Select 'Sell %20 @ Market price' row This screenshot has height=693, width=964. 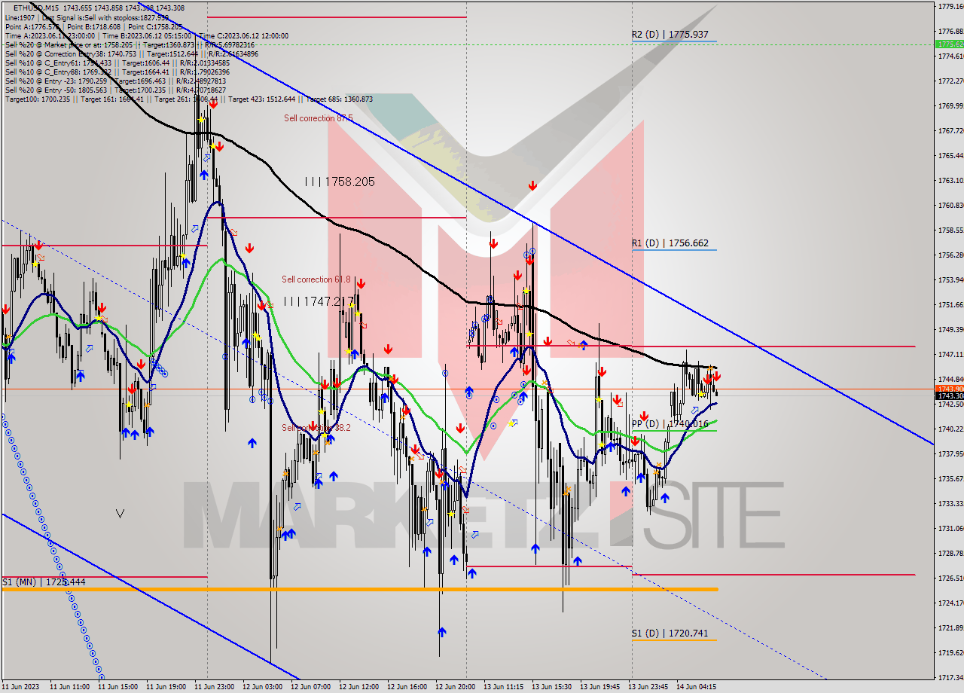click(130, 44)
